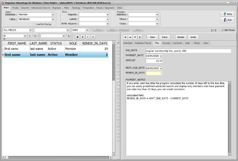Viewport: 238px width, 161px height.
Task: Filter records by letter E
Action: pyautogui.click(x=118, y=64)
